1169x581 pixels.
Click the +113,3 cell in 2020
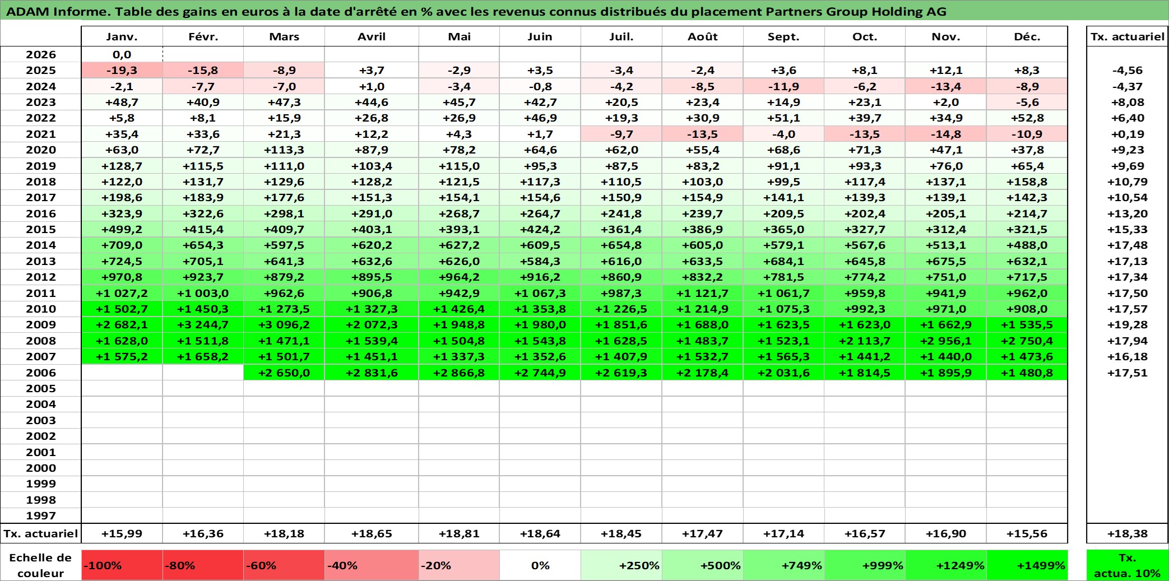pyautogui.click(x=284, y=150)
